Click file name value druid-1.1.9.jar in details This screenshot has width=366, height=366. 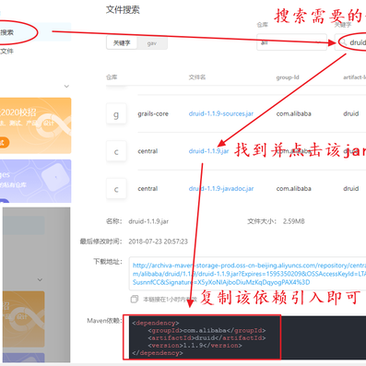click(148, 221)
